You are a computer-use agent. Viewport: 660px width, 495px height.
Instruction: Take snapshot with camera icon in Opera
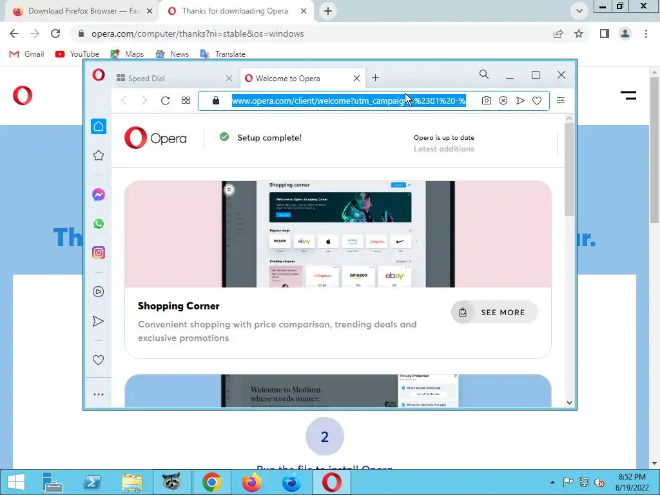click(x=486, y=101)
